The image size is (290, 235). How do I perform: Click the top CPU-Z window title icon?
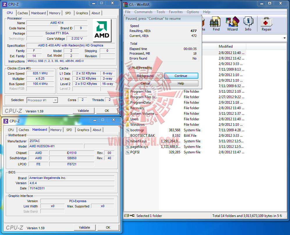pyautogui.click(x=4, y=4)
